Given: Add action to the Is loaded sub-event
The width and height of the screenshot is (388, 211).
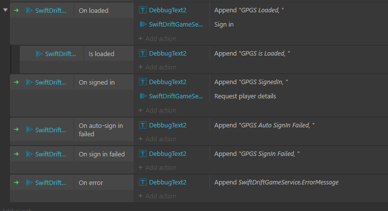Looking at the screenshot, I should pyautogui.click(x=157, y=67).
